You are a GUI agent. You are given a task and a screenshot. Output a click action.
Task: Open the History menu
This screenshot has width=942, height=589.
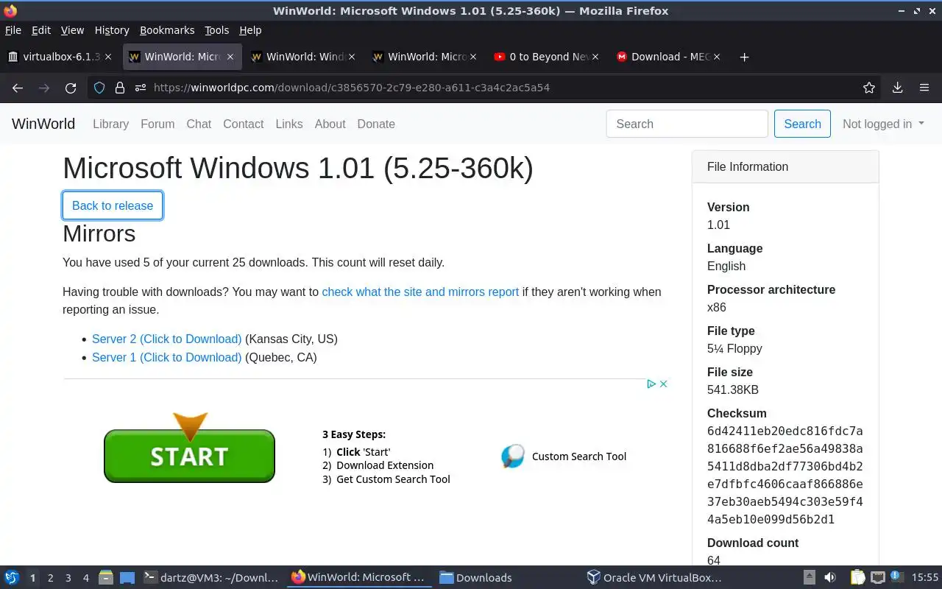tap(112, 30)
